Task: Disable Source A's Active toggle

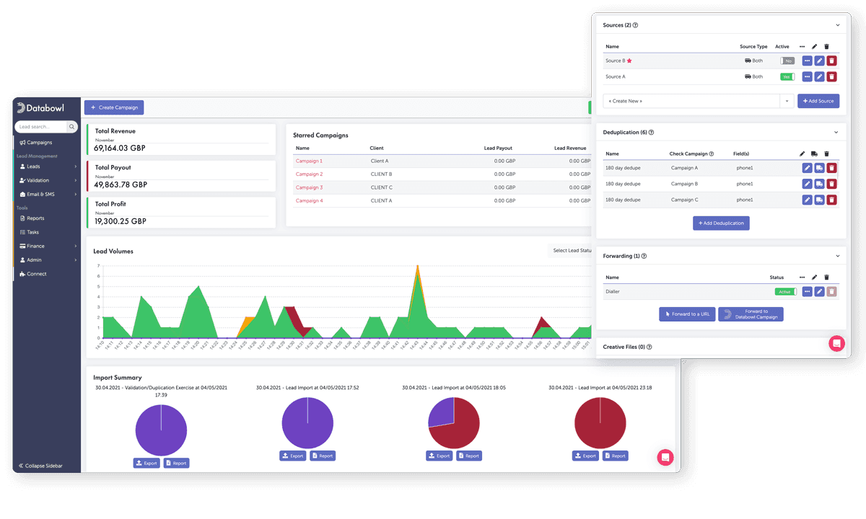Action: click(787, 76)
